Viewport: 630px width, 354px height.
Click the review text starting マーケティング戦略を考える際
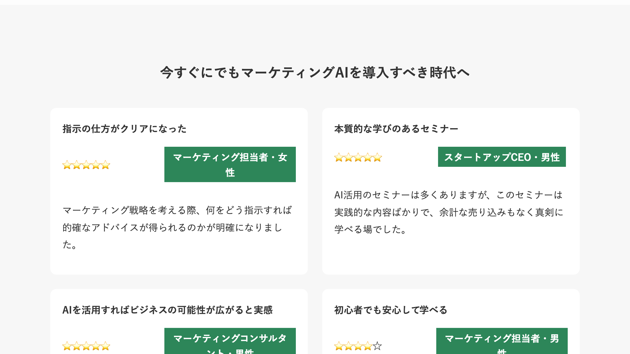[177, 227]
